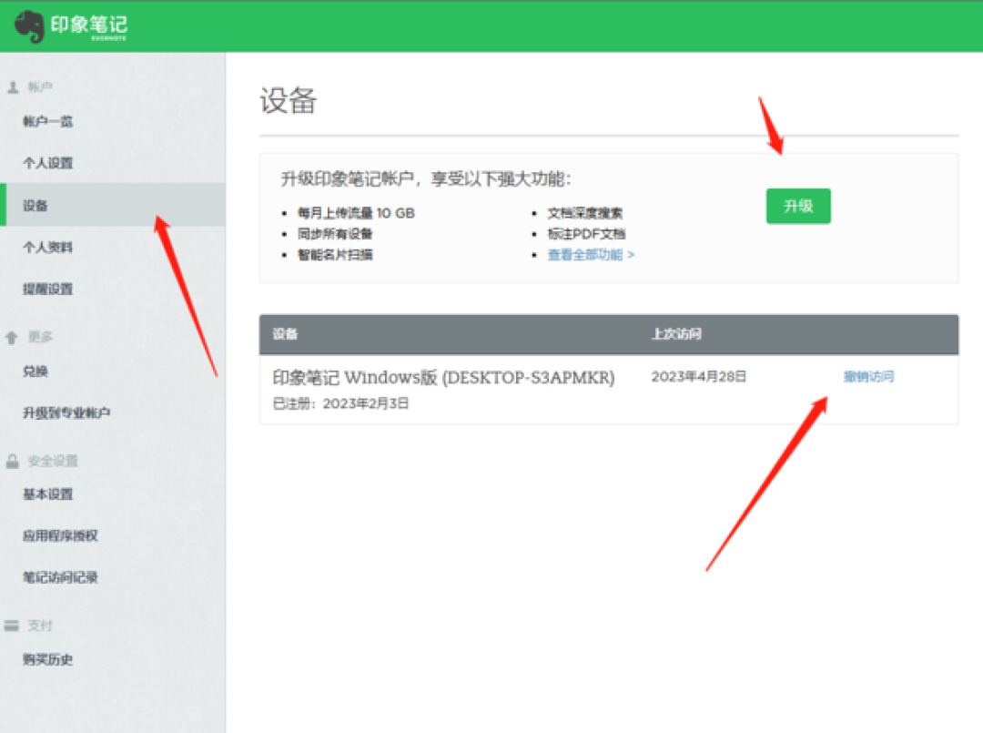Open 应用程序授权 in the sidebar
This screenshot has height=733, width=983.
pos(60,535)
